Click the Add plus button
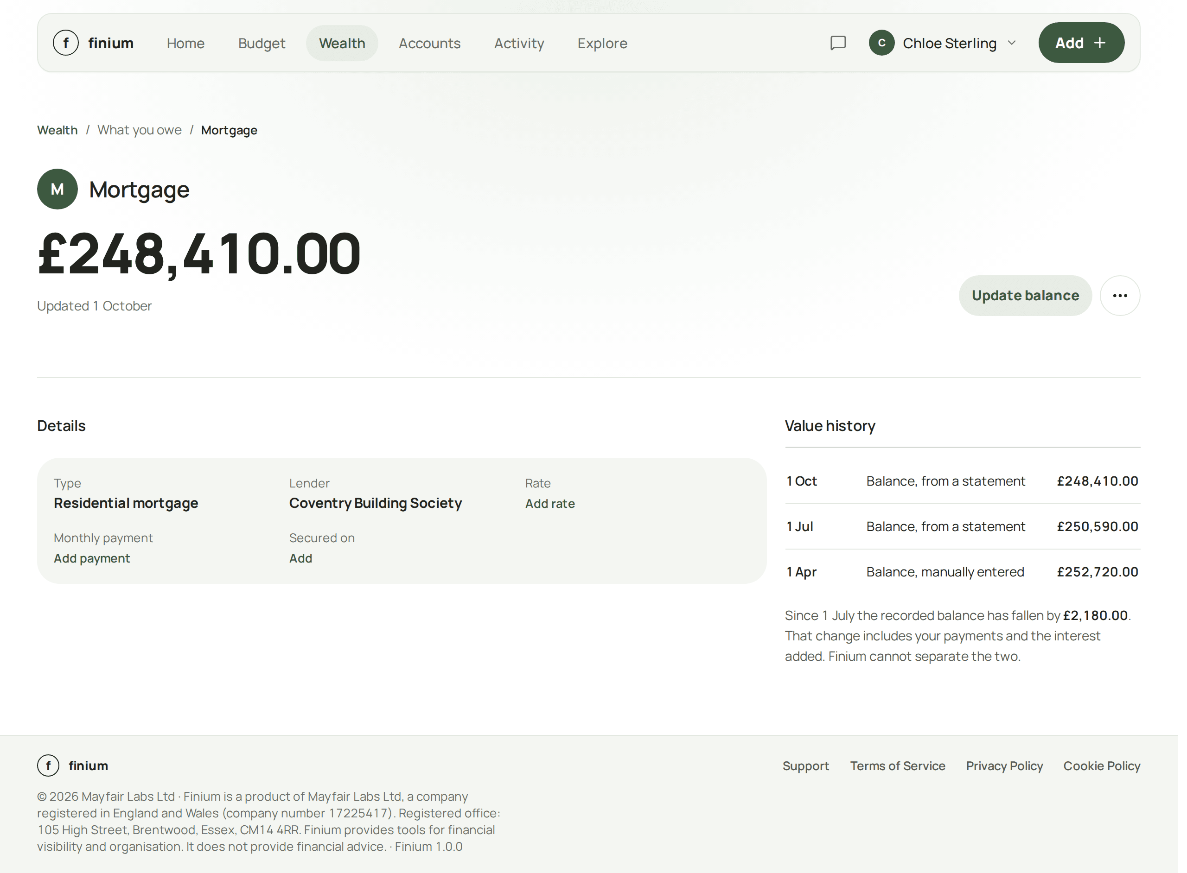1187x873 pixels. (1081, 43)
